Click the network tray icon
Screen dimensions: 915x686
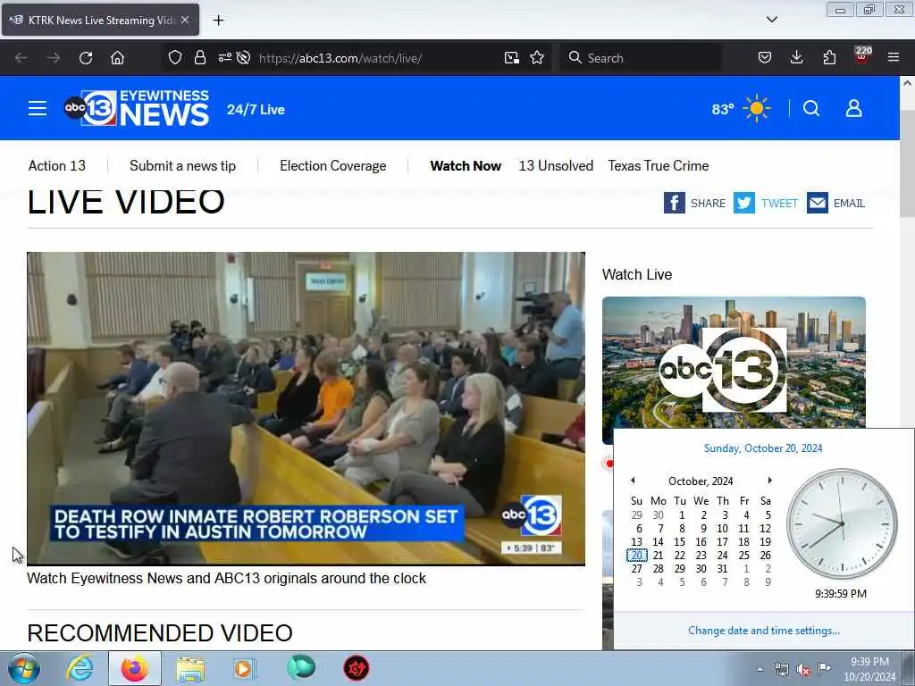tap(781, 670)
